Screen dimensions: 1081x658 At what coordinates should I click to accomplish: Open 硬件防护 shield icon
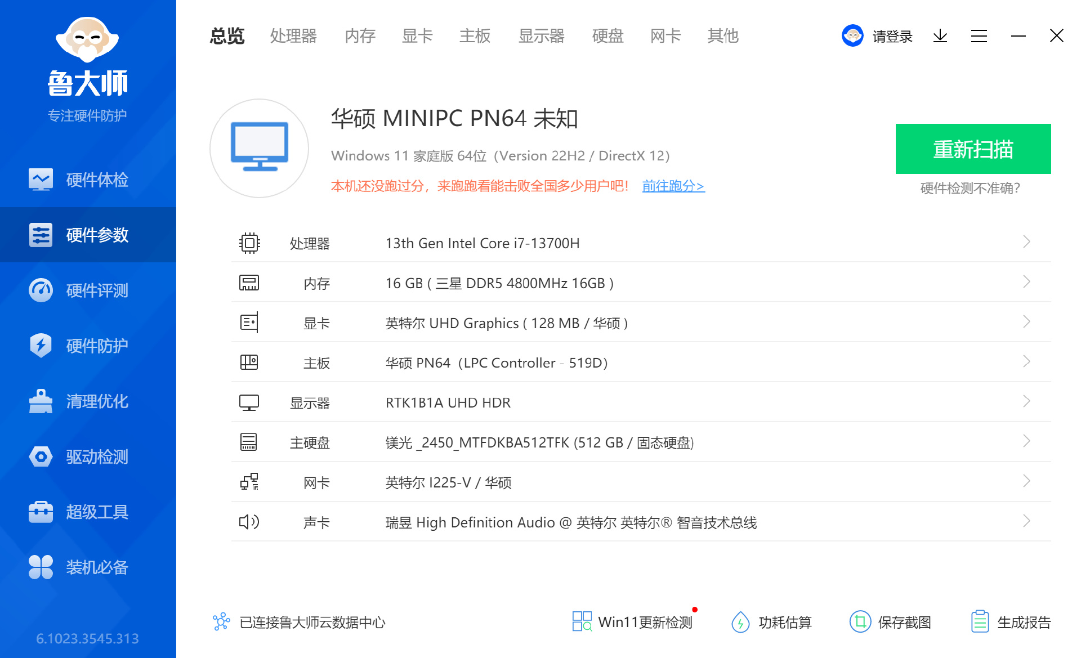41,346
